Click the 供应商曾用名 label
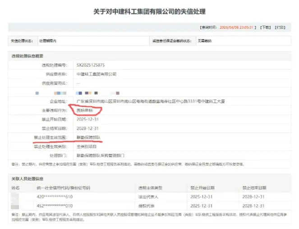This screenshot has width=299, height=229. point(55,83)
